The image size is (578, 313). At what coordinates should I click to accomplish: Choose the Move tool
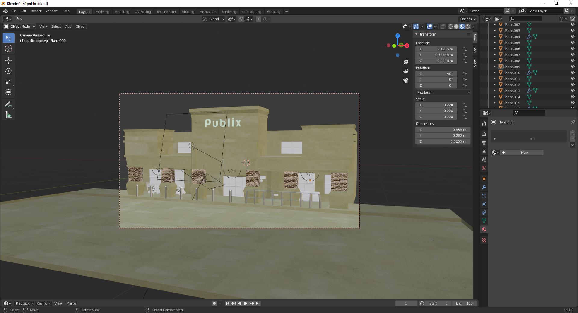coord(8,61)
